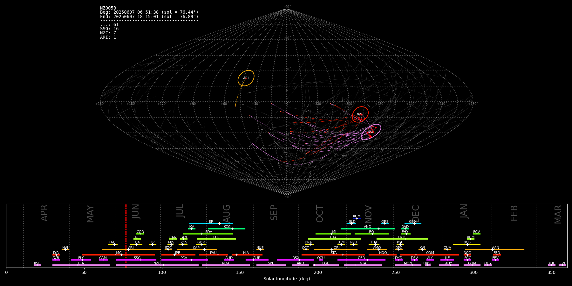Click the 'Solar longitude (deg)' axis label
The width and height of the screenshot is (572, 286).
[x=287, y=279]
